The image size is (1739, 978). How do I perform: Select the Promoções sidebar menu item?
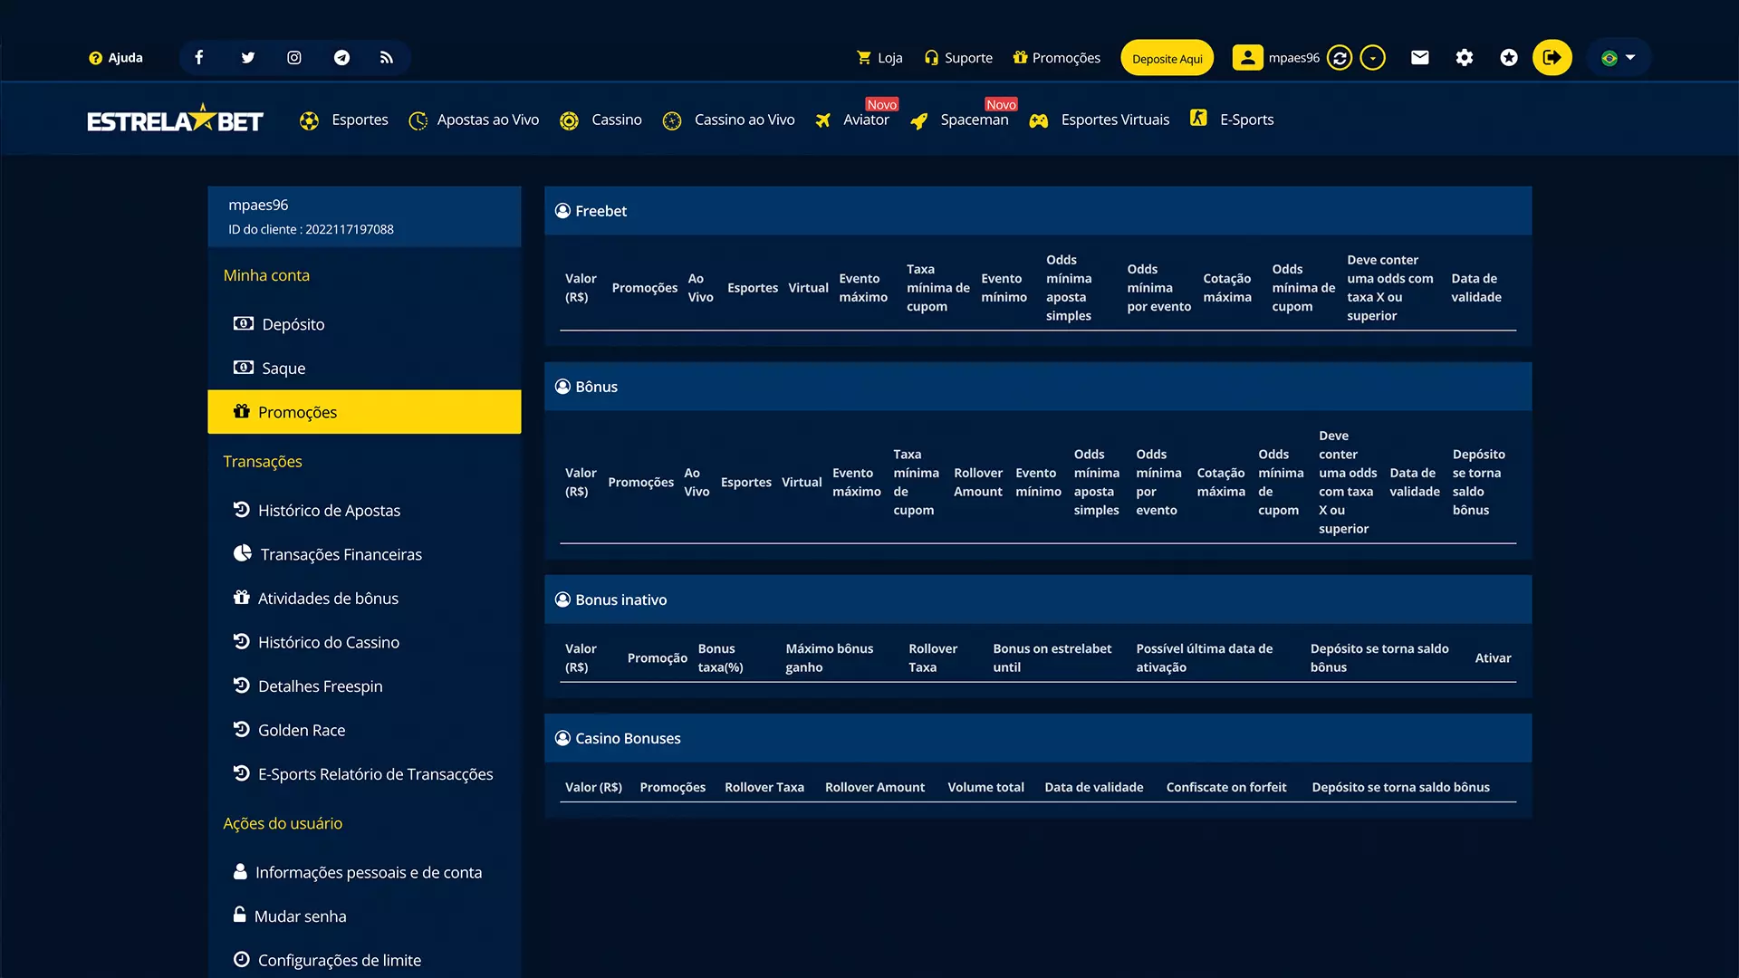[x=363, y=412]
